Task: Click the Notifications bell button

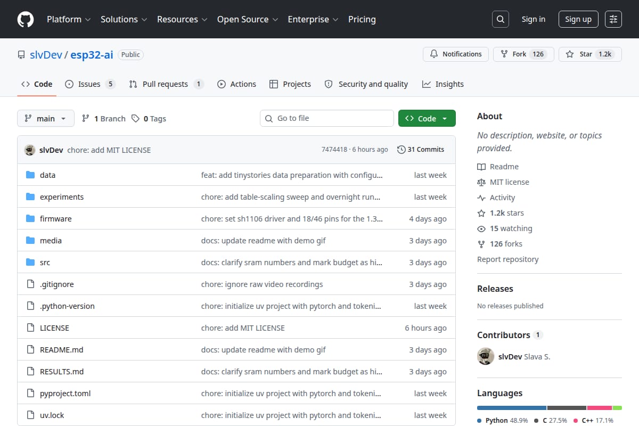Action: [456, 54]
